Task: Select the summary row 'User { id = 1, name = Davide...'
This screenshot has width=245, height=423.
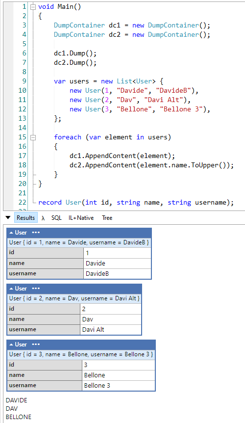Action: pyautogui.click(x=79, y=242)
